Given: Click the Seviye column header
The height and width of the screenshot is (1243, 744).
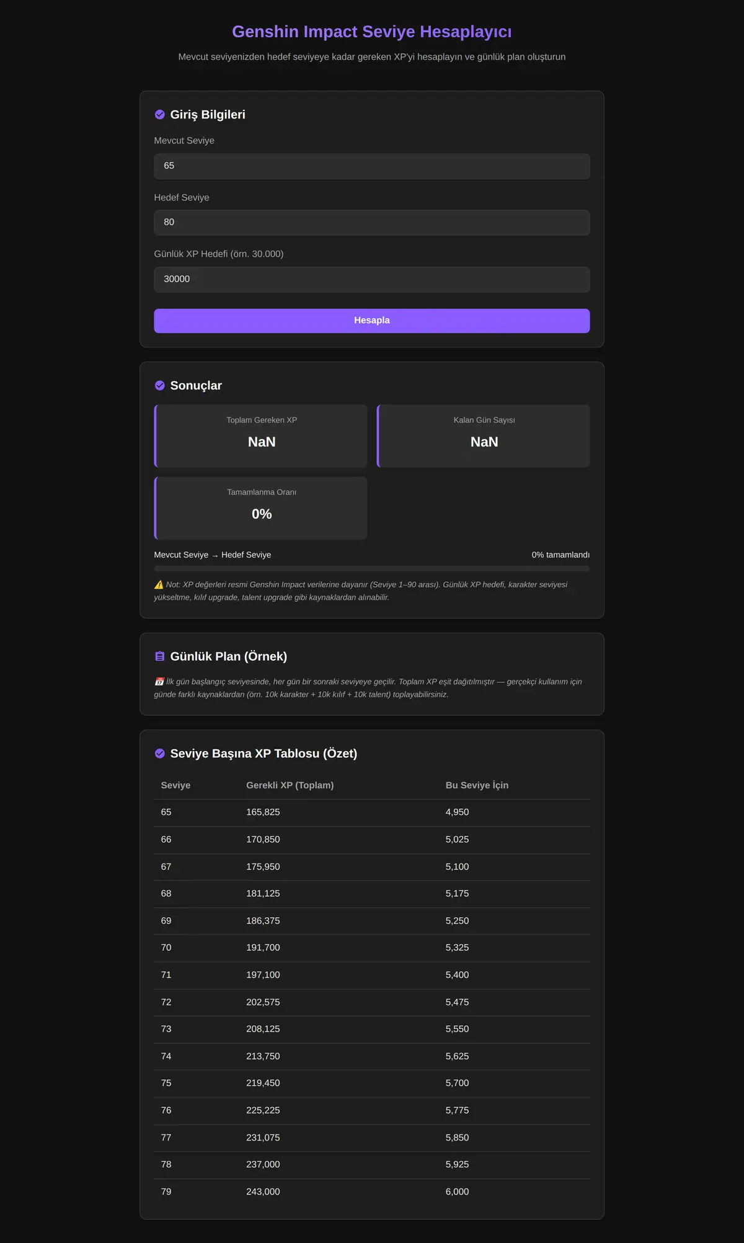Looking at the screenshot, I should (x=175, y=785).
